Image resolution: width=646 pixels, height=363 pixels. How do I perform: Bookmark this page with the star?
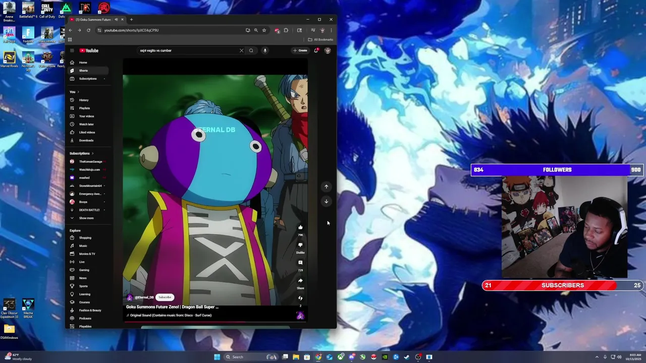264,30
